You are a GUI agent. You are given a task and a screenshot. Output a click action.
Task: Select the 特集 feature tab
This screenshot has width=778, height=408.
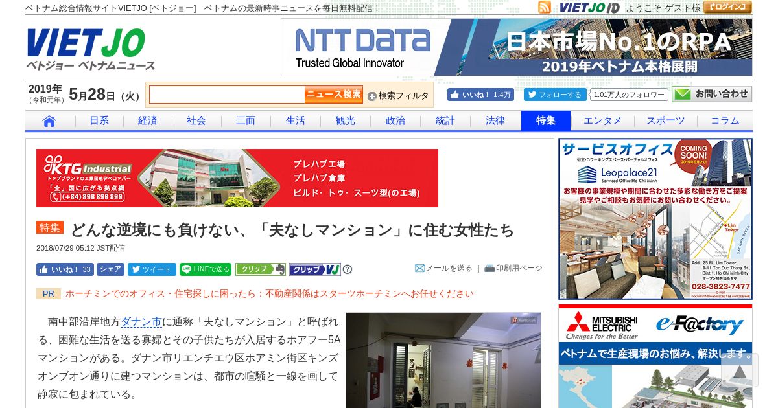[546, 120]
